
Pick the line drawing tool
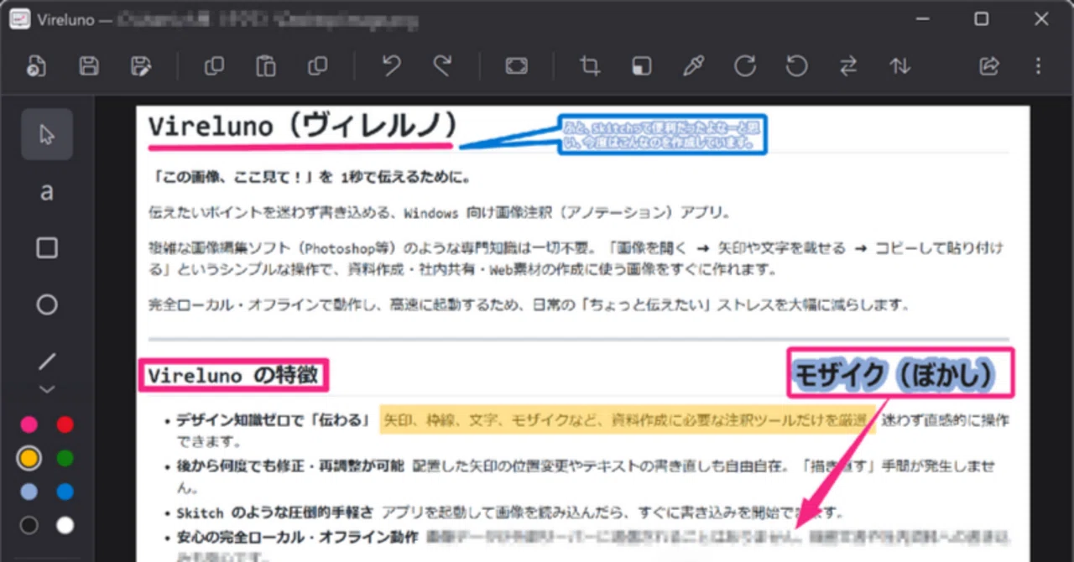[x=47, y=362]
